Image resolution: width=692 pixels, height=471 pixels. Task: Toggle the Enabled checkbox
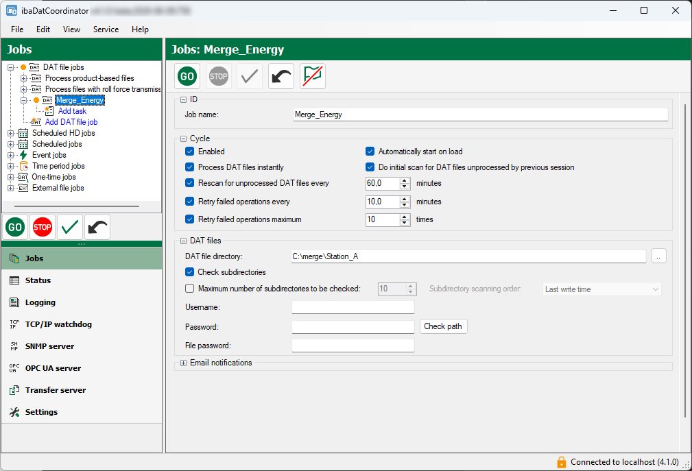pos(190,152)
